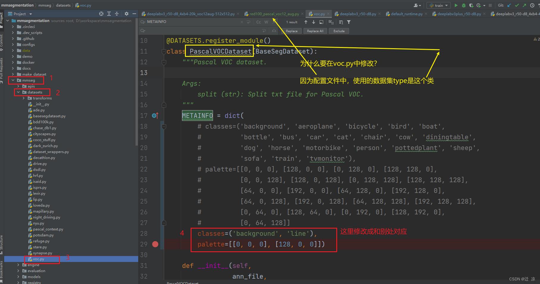Click mmseg in the breadcrumb path
This screenshot has height=284, width=540.
coord(45,5)
